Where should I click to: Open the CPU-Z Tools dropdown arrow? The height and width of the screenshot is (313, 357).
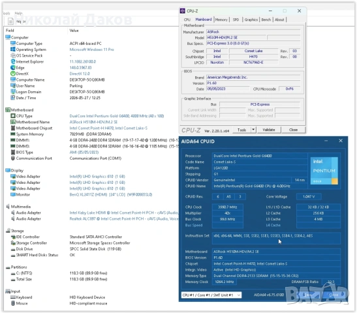253,130
